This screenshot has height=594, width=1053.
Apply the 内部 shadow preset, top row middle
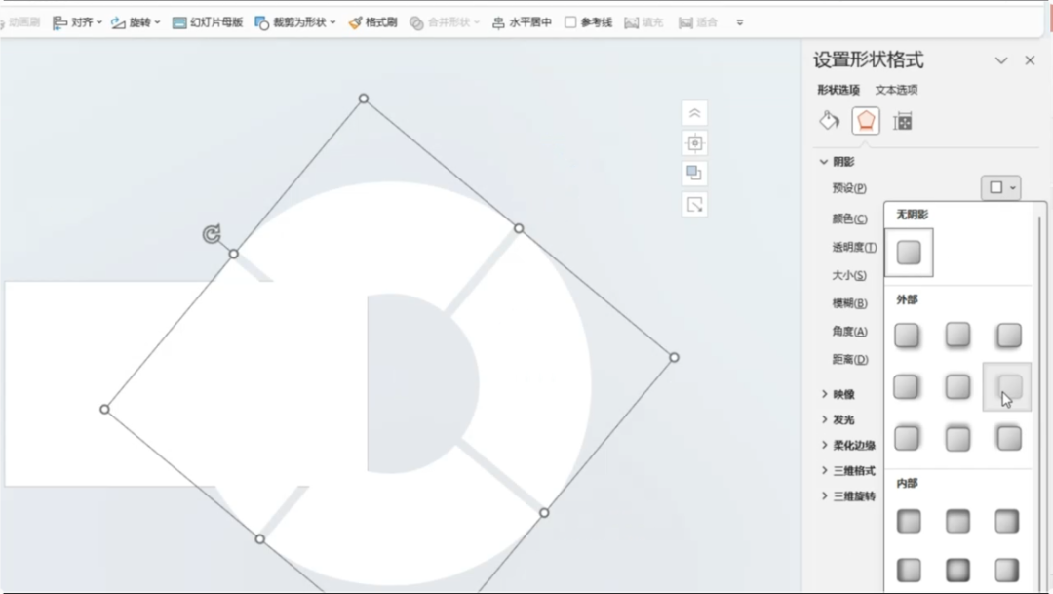click(957, 522)
